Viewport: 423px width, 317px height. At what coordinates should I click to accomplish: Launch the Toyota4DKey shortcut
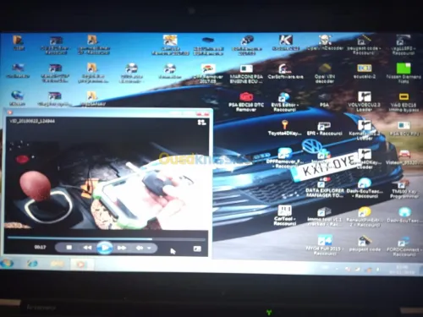[284, 128]
